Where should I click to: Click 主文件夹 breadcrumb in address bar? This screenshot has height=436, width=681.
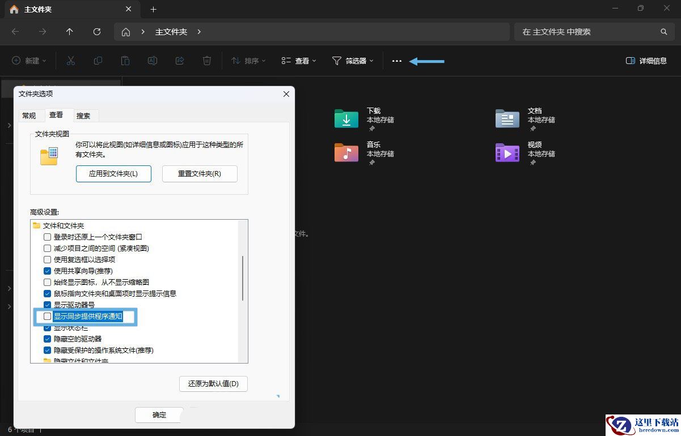[171, 32]
